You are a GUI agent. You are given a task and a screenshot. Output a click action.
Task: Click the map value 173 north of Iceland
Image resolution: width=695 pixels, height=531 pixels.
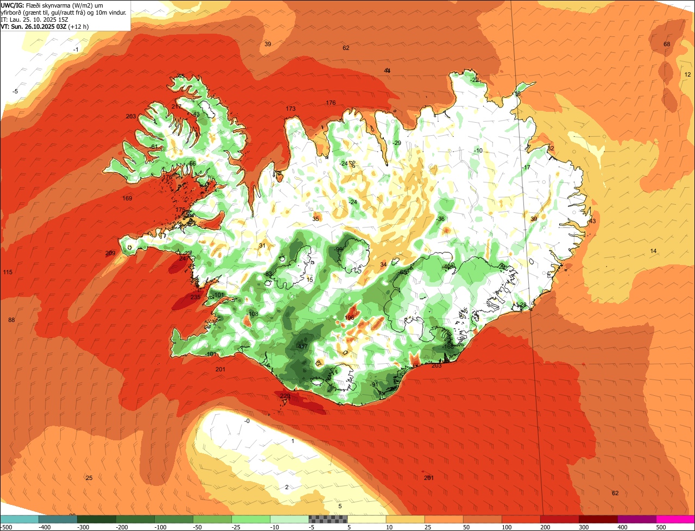pyautogui.click(x=291, y=109)
